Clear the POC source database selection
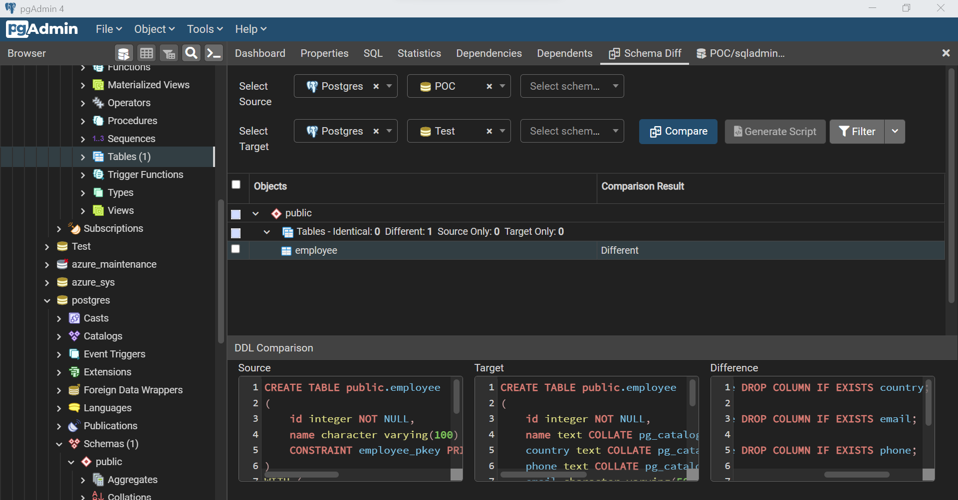 coord(489,86)
